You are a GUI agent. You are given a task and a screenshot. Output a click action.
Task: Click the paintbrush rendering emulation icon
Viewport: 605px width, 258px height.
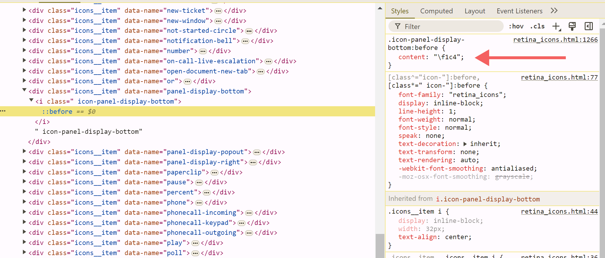[x=572, y=26]
